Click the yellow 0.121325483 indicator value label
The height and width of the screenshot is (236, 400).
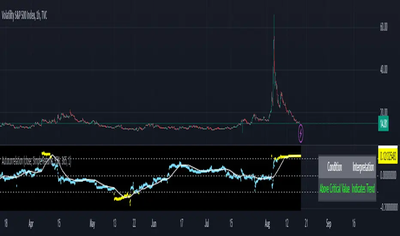coord(388,156)
